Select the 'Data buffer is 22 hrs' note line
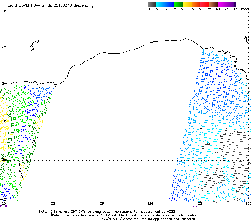This screenshot has height=221, width=251. pos(123,215)
